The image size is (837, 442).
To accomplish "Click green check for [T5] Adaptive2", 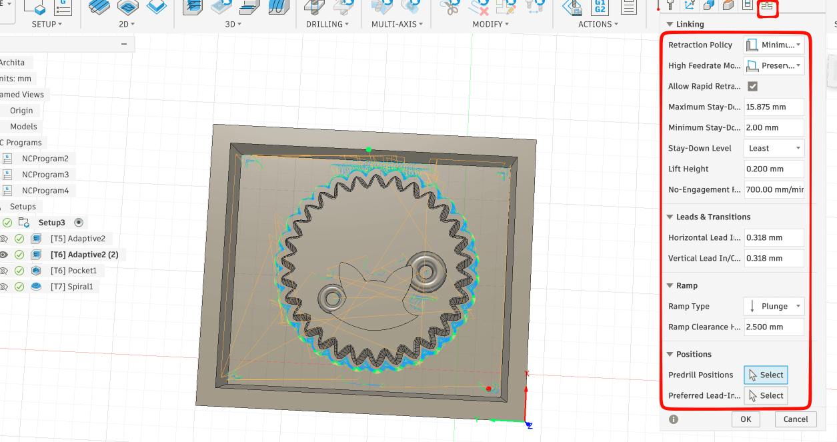I will [19, 239].
